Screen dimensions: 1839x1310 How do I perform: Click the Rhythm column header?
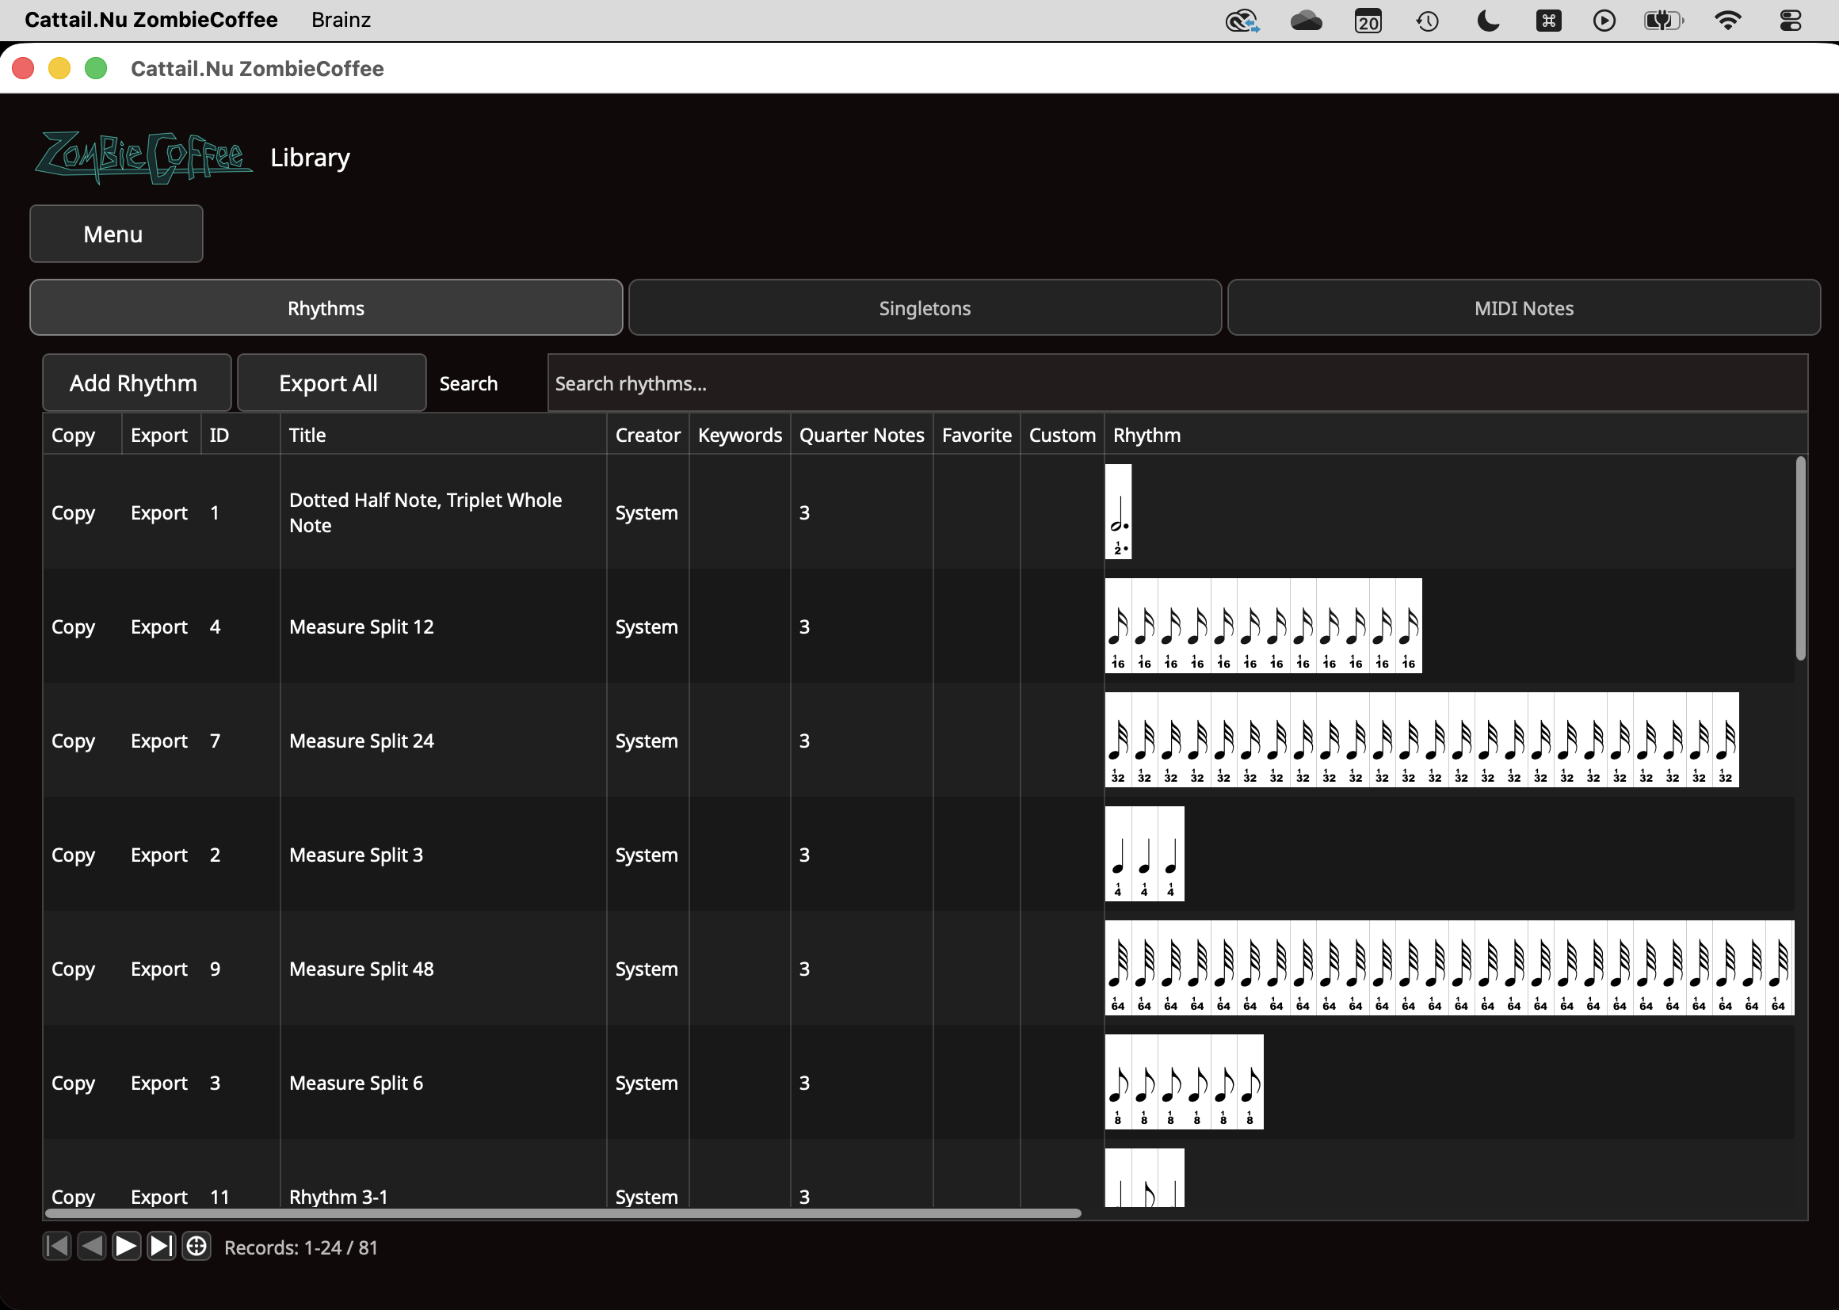(1454, 435)
